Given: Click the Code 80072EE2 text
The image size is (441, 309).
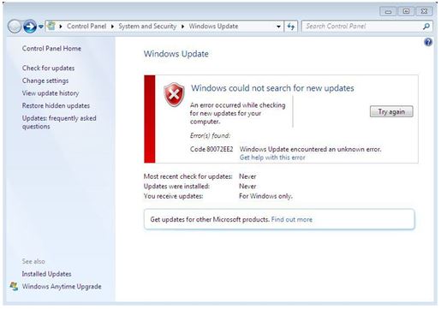Looking at the screenshot, I should pyautogui.click(x=212, y=149).
